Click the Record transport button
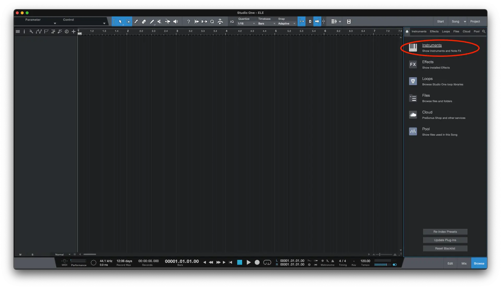Viewport: 501px width, 288px height. point(257,263)
